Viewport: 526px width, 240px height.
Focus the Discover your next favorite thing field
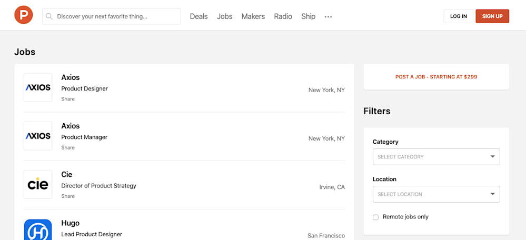click(x=116, y=16)
